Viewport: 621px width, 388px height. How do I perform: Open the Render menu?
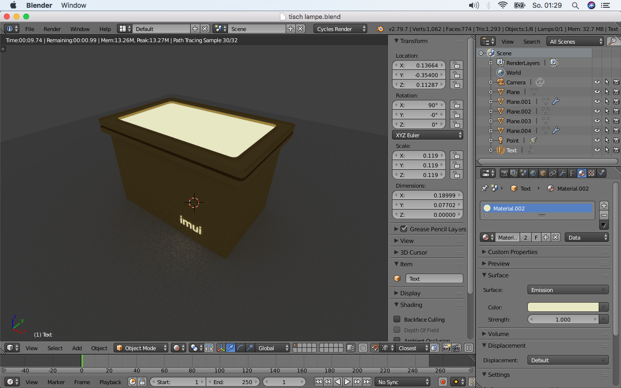(x=52, y=29)
